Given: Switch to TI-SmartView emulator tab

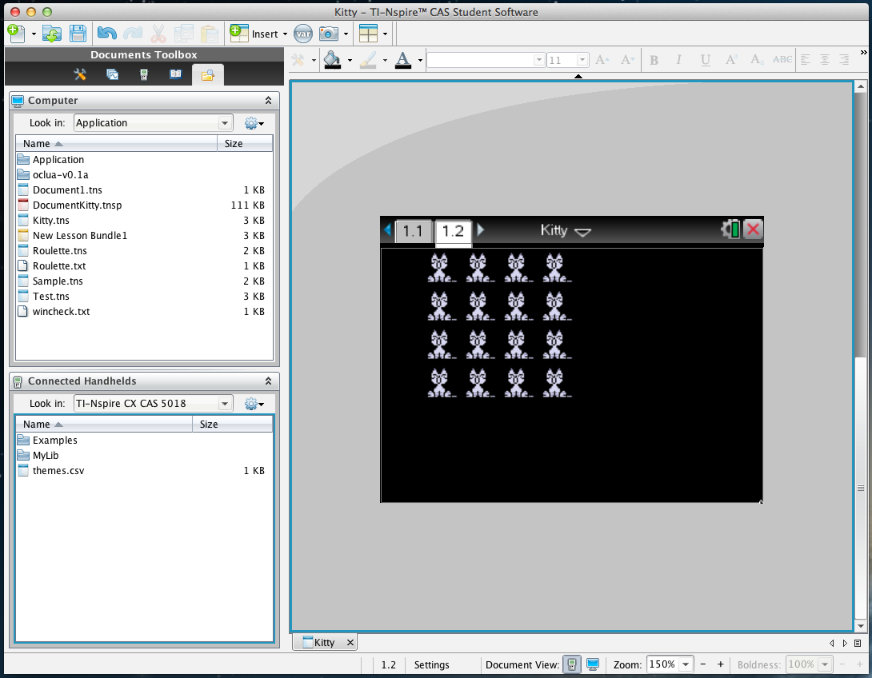Looking at the screenshot, I should point(144,74).
